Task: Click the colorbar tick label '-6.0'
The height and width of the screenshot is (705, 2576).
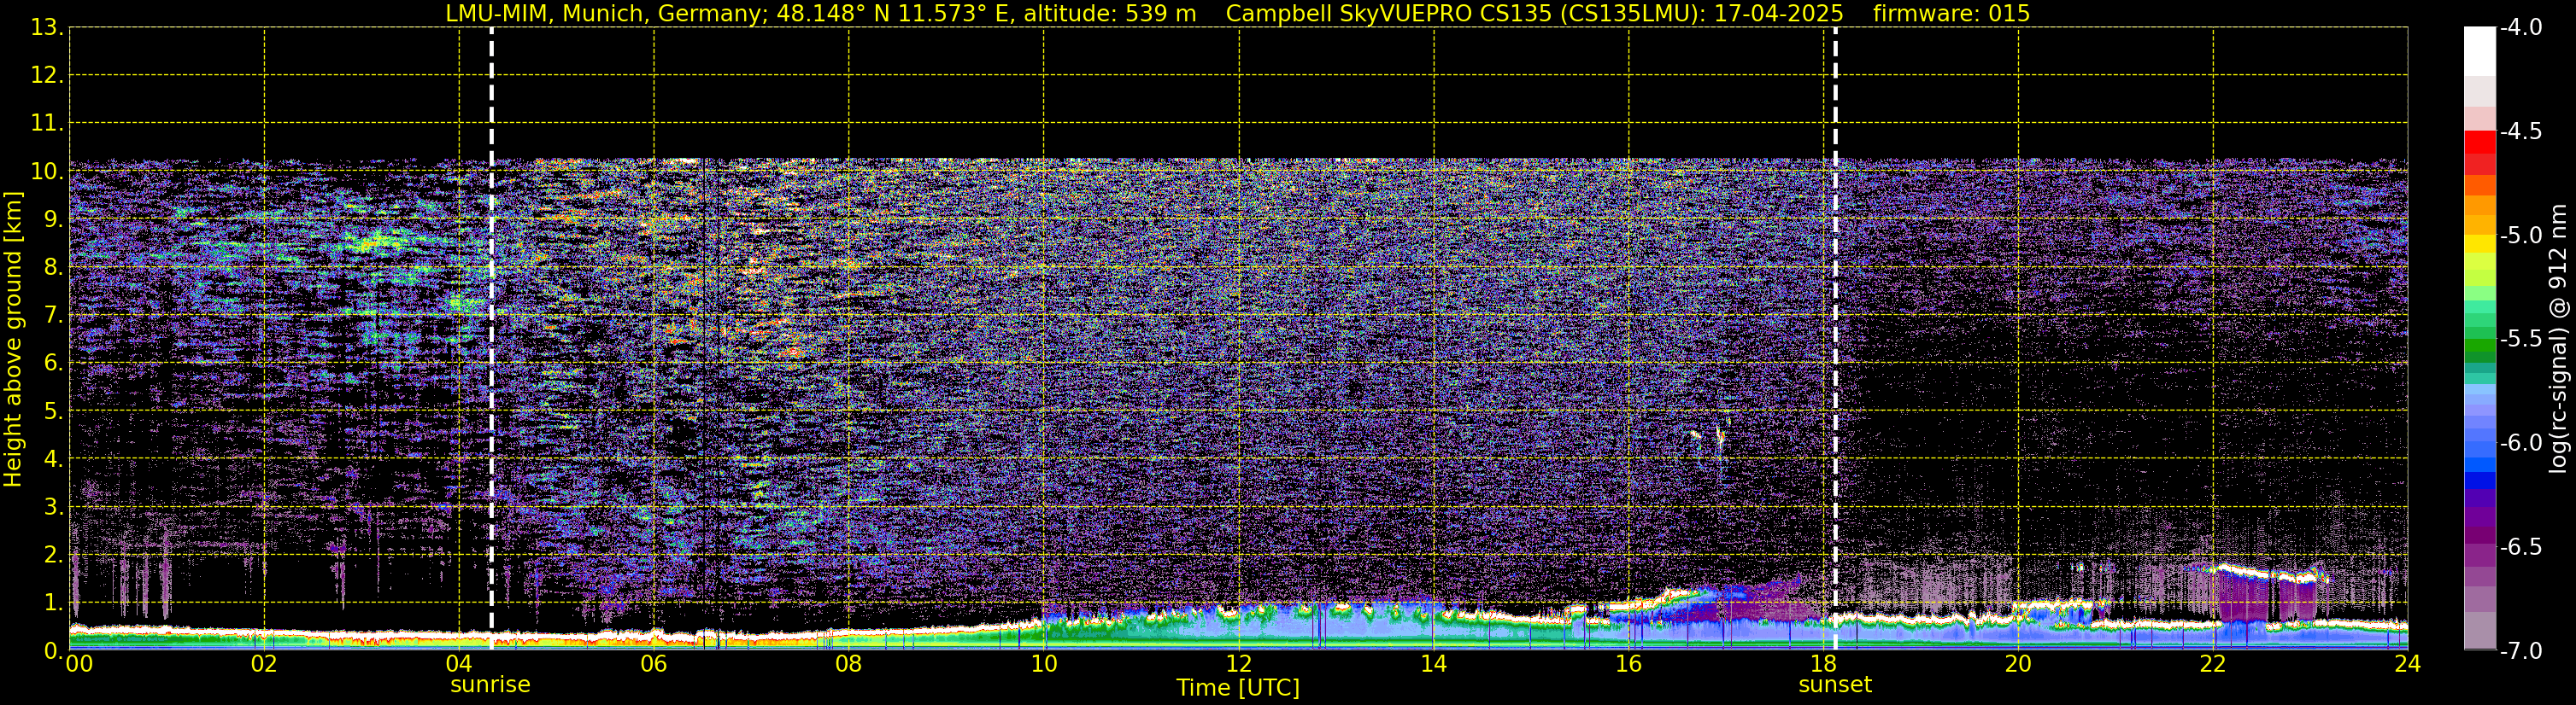Action: coord(2520,442)
